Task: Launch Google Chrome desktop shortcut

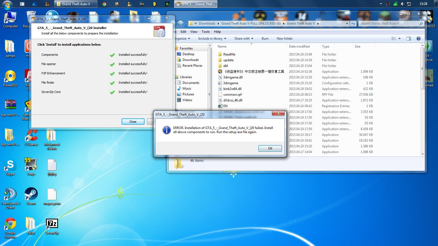Action: pyautogui.click(x=10, y=228)
